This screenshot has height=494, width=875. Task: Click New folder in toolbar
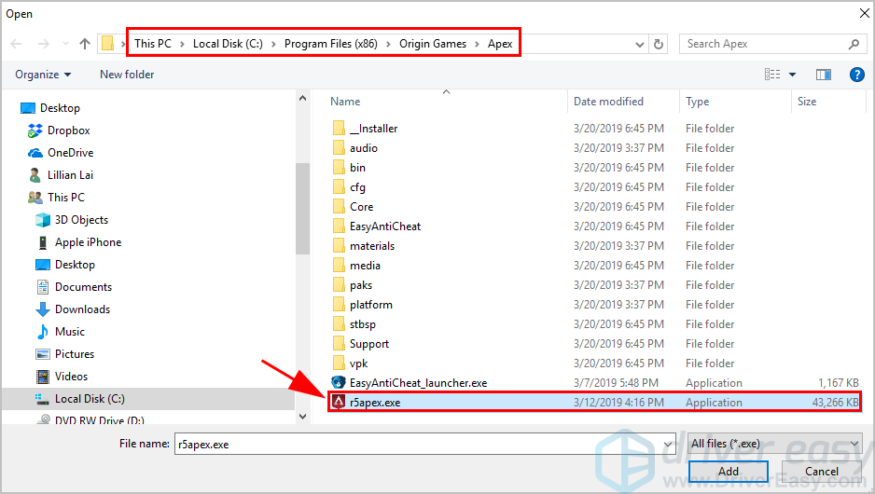pos(127,75)
